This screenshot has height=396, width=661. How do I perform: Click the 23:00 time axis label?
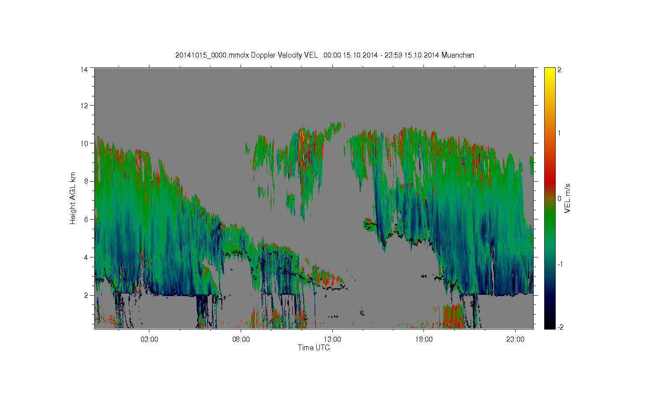(515, 340)
